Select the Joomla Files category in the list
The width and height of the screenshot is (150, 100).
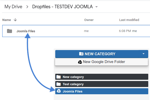coord(102,91)
